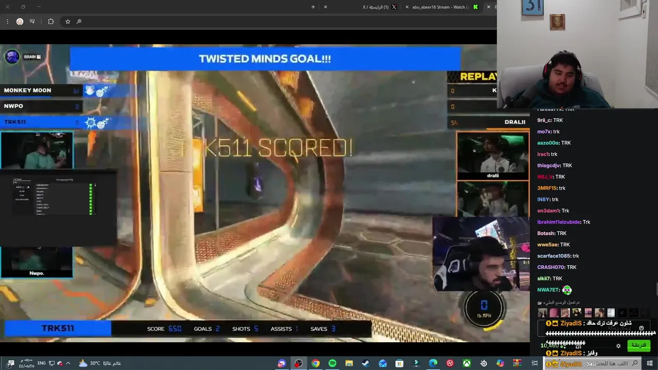This screenshot has height=370, width=658.
Task: Open the taskbar search box
Action: point(591,363)
